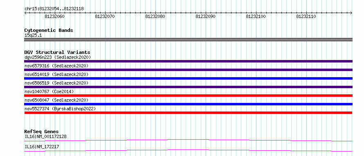Viewport: 364px width, 156px height.
Task: Select the purple dgv2596n223 variant bar
Action: coord(188,61)
